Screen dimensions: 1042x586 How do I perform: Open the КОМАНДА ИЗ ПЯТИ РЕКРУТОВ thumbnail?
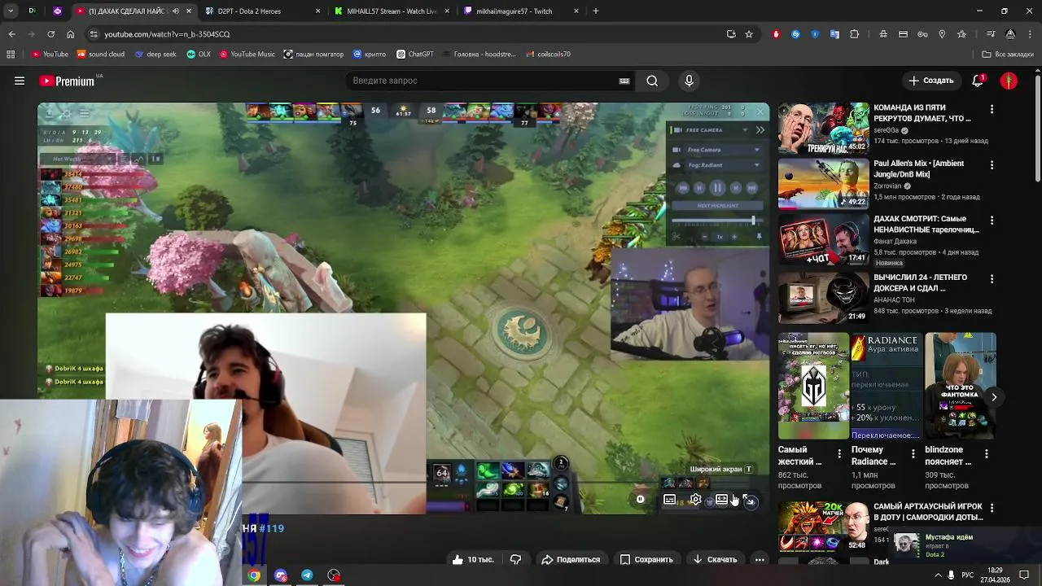coord(823,128)
